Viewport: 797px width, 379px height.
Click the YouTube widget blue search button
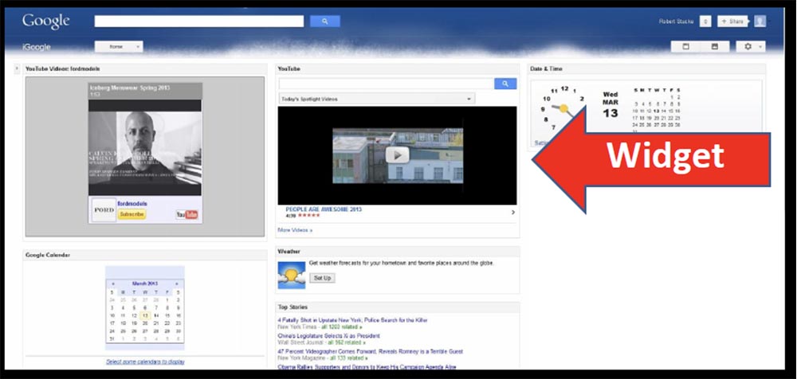click(x=505, y=84)
